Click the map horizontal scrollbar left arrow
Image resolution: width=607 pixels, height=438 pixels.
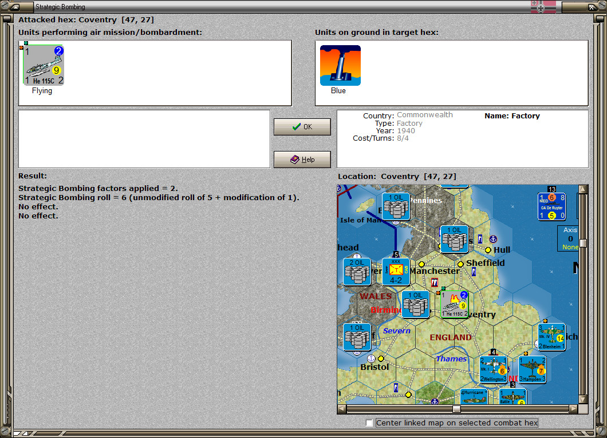click(x=342, y=409)
